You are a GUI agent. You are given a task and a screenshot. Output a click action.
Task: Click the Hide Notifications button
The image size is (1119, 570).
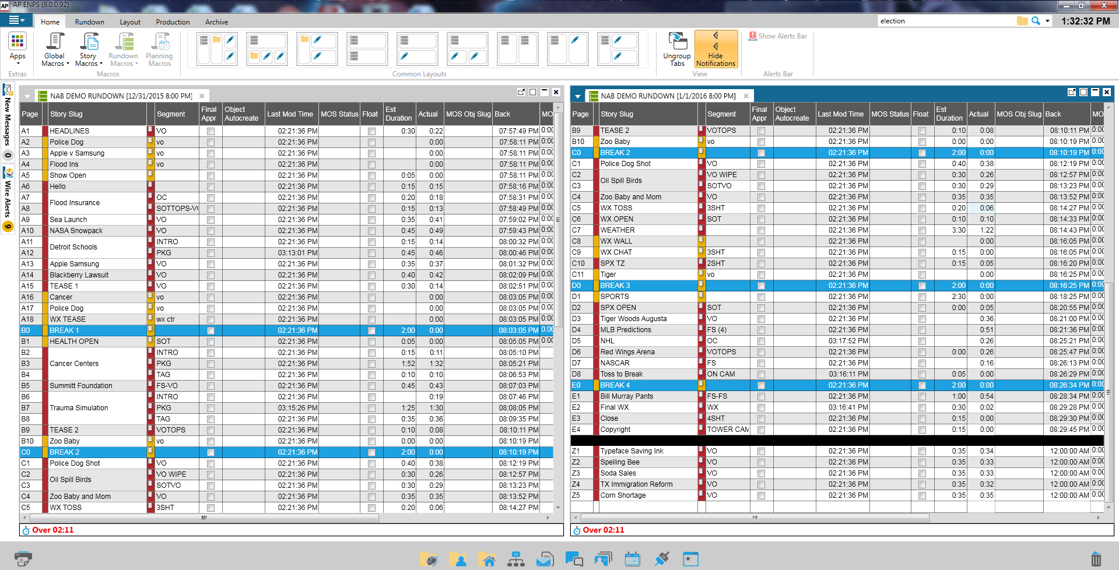(716, 50)
